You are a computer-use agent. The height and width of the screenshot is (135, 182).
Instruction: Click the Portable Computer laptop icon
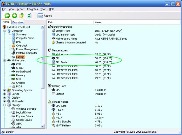click(x=14, y=53)
